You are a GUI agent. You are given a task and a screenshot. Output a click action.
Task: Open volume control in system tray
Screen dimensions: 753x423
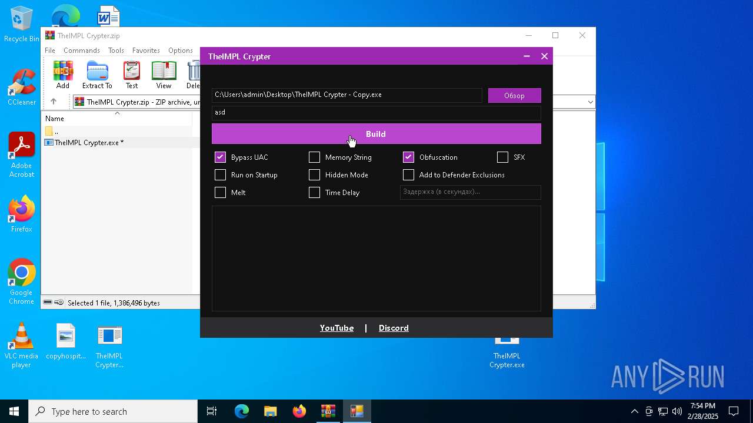677,411
